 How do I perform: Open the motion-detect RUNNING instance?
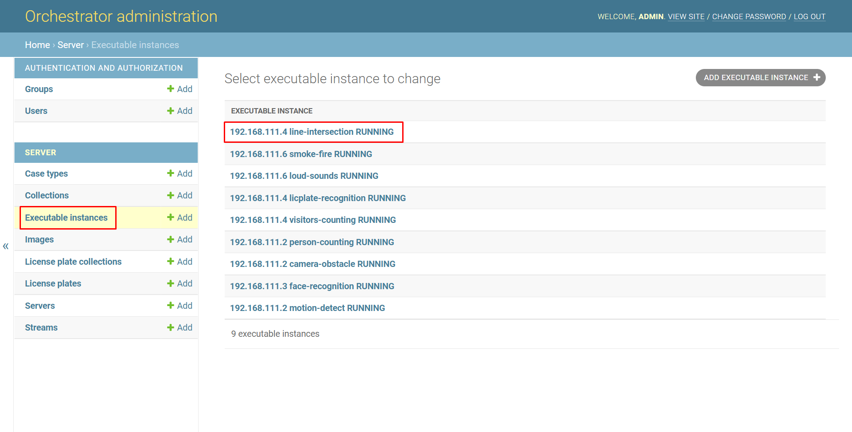click(x=307, y=308)
